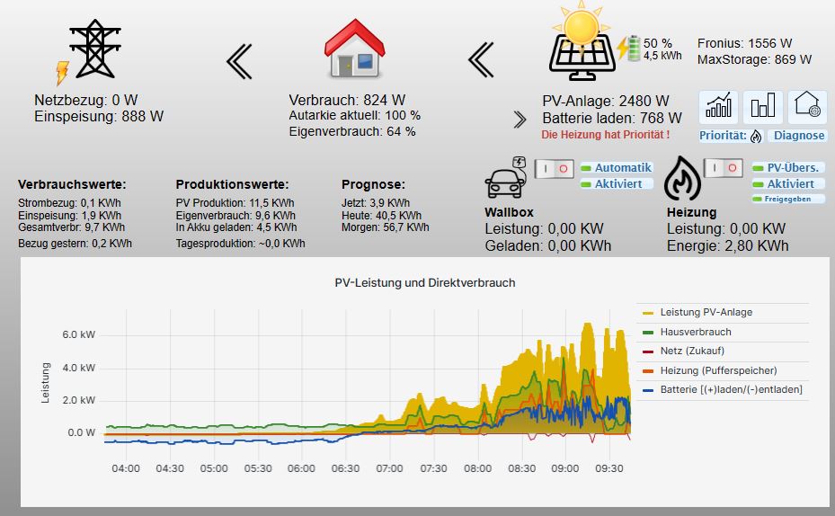835x516 pixels.
Task: Click the large Heizung flame icon
Action: (682, 178)
